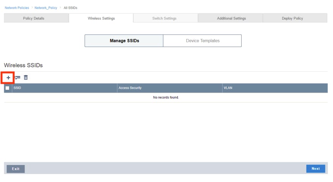Click the 'No records found' table row
The width and height of the screenshot is (333, 182).
coord(166,97)
